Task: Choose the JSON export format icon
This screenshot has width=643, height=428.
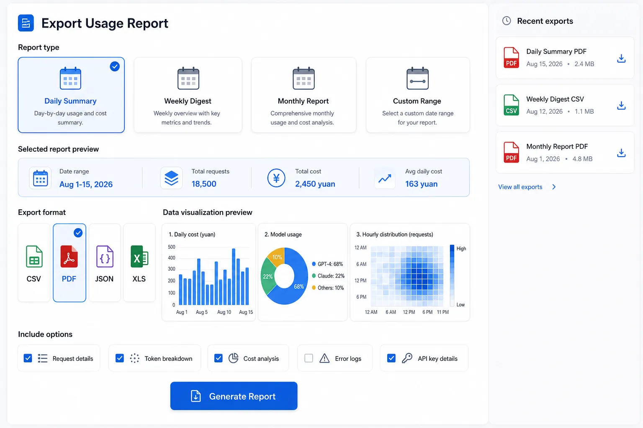Action: [105, 256]
